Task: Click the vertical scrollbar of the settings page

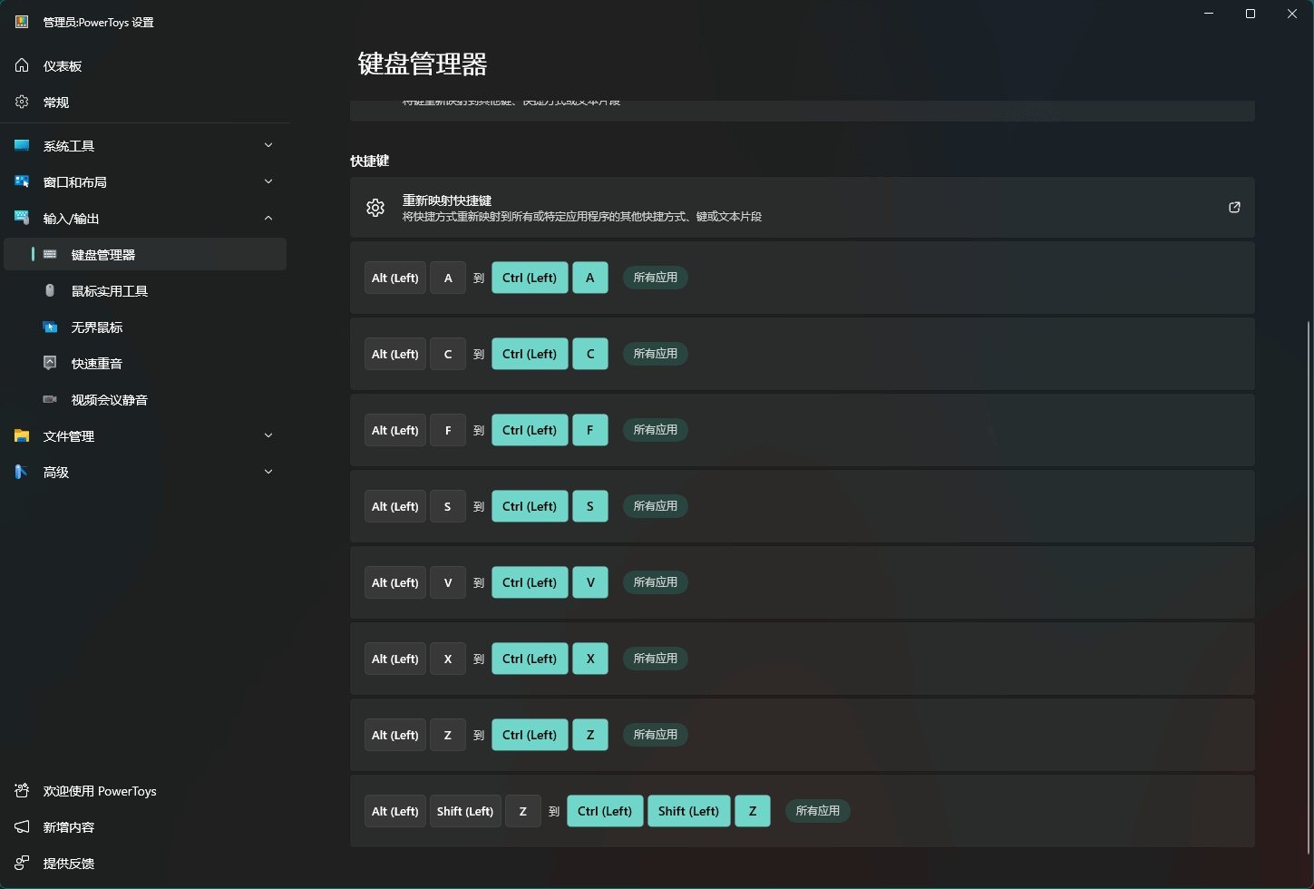Action: 1309,587
